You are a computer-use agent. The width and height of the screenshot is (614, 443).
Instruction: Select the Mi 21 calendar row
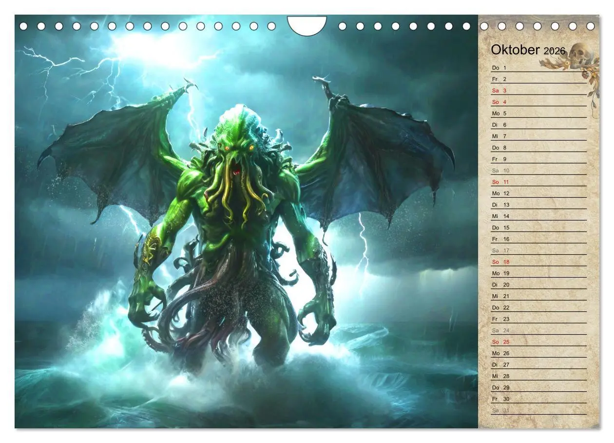(x=538, y=296)
